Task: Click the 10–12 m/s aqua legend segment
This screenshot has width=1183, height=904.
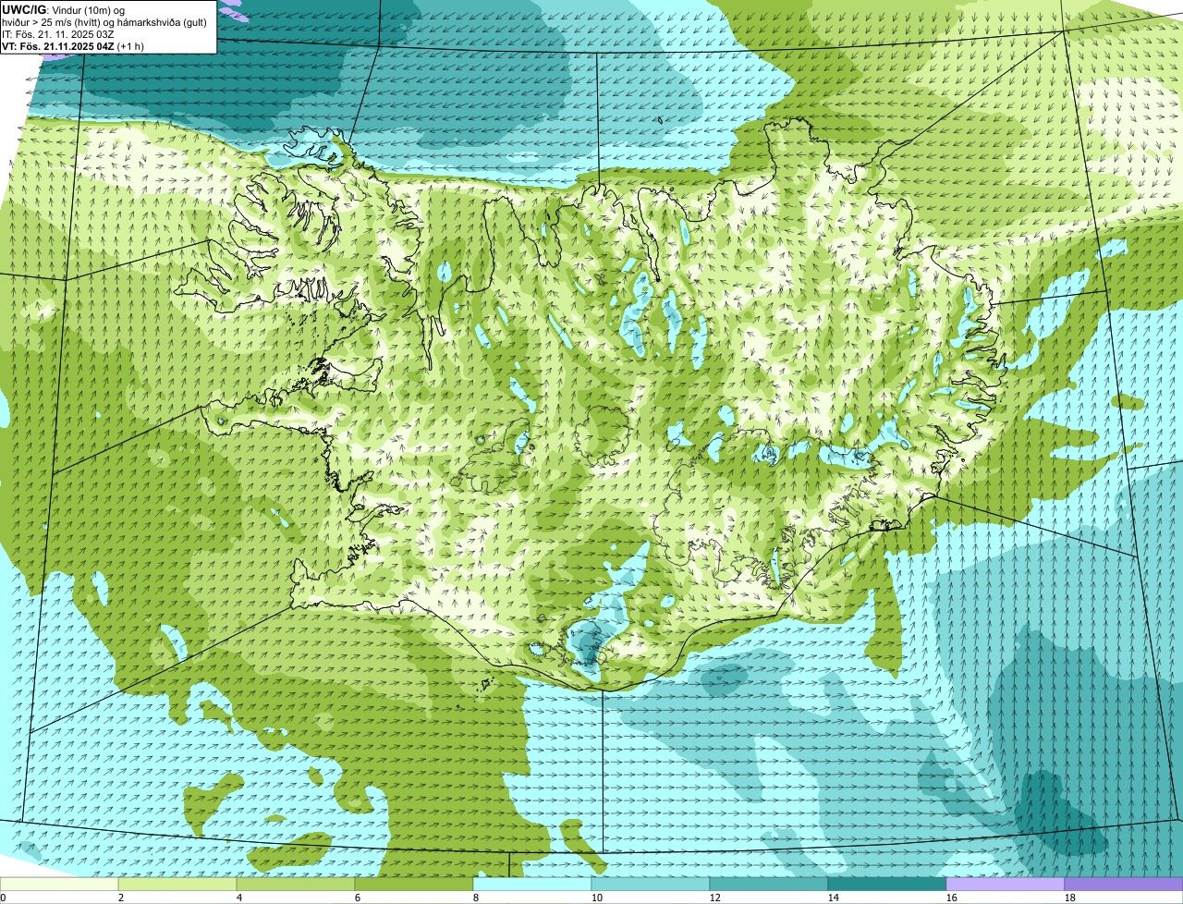Action: tap(651, 885)
